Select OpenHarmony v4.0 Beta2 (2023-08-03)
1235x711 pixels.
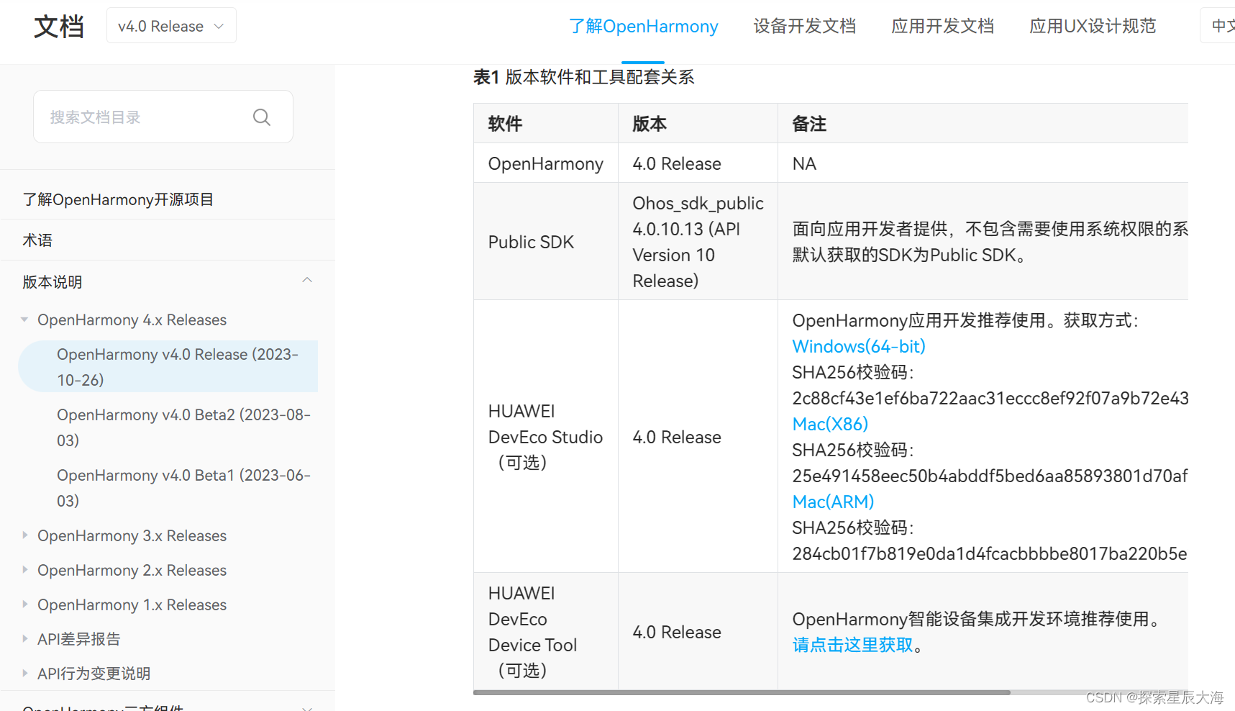pos(183,427)
